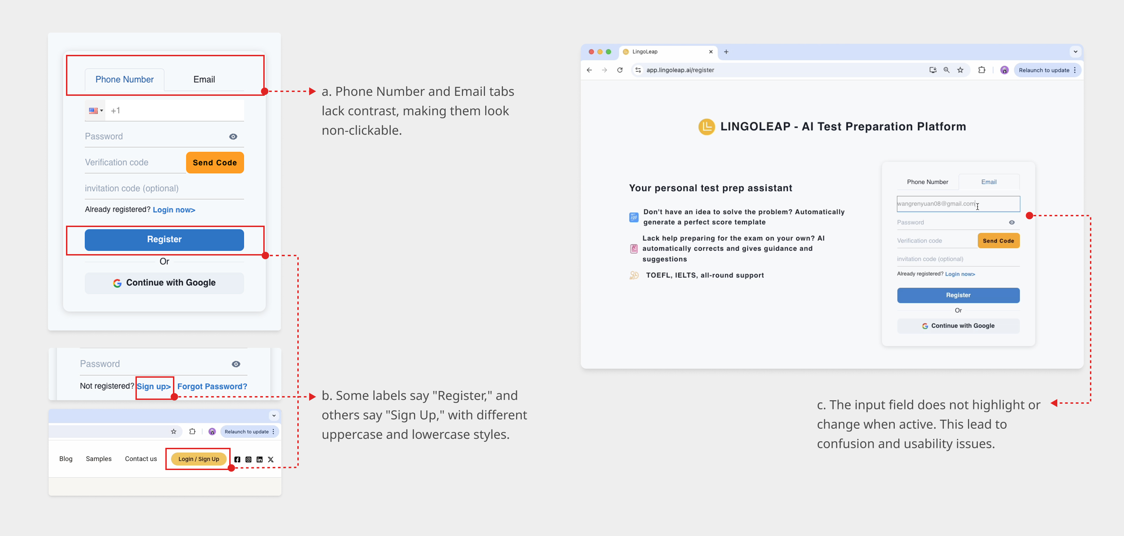Click Relaunch to update in small snippet
Viewport: 1124px width, 536px height.
click(x=250, y=432)
